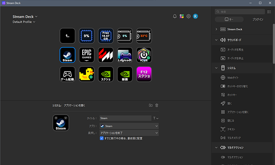275x165 pixels.
Task: Switch to the プラグイン tab
Action: pyautogui.click(x=257, y=20)
